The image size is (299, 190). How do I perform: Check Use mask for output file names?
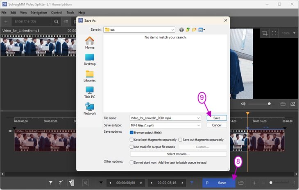[131, 147]
